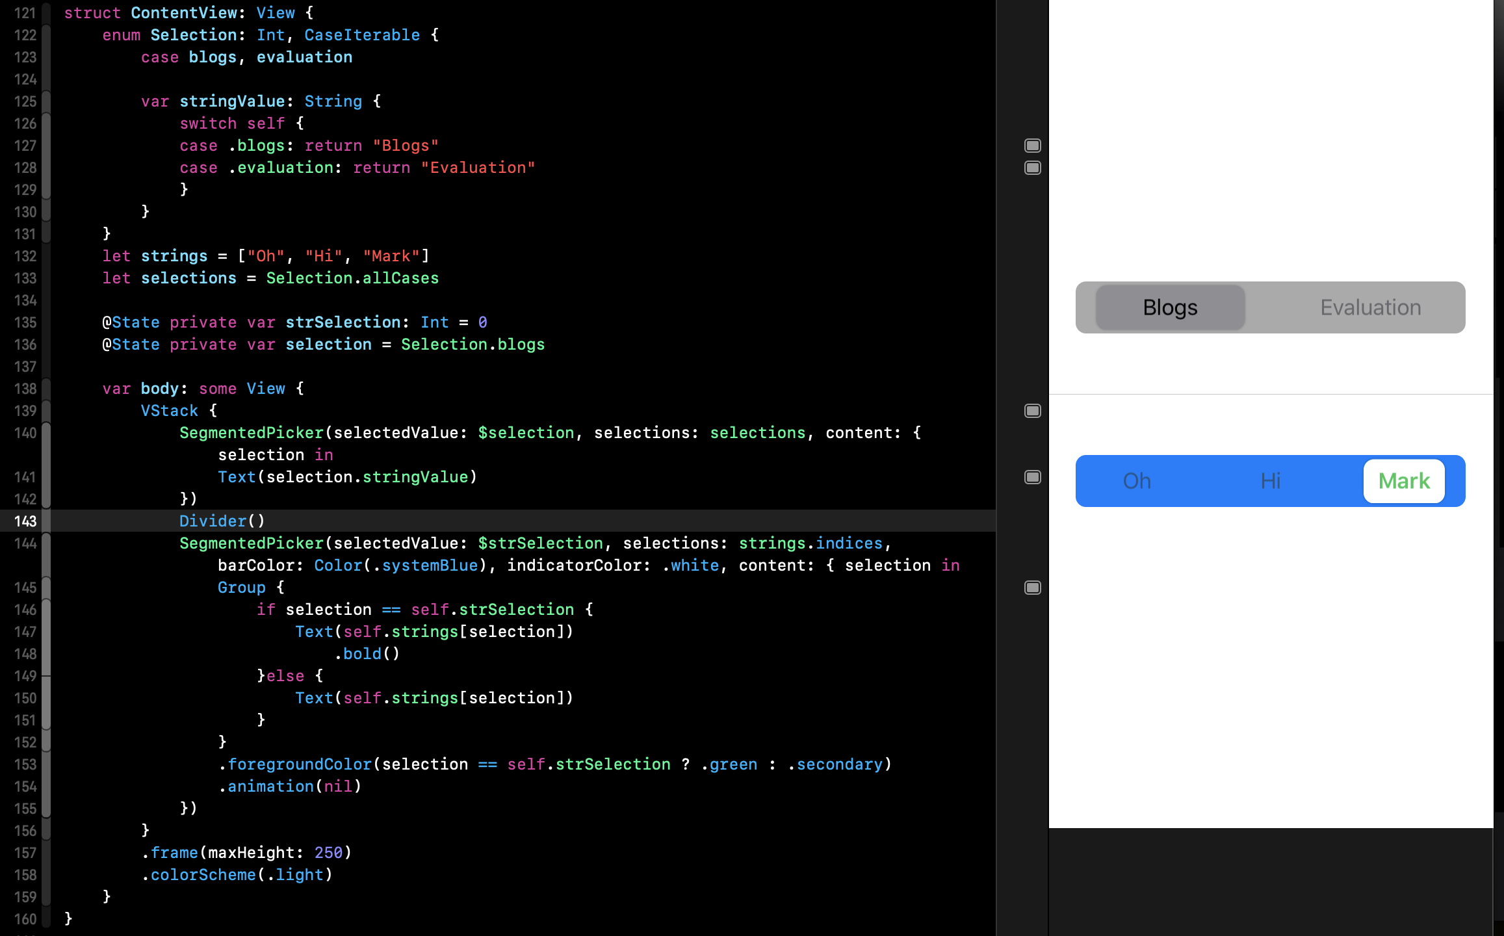This screenshot has width=1504, height=936.
Task: Click Selection.blogs on line 136
Action: (473, 344)
